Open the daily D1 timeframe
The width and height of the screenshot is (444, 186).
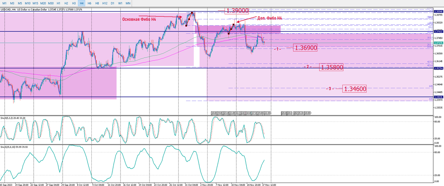(112, 3)
